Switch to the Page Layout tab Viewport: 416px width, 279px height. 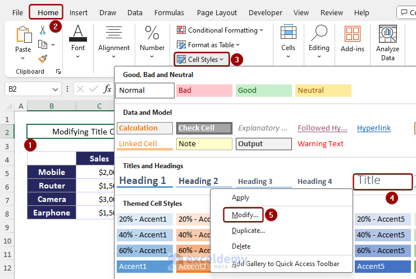pos(217,13)
